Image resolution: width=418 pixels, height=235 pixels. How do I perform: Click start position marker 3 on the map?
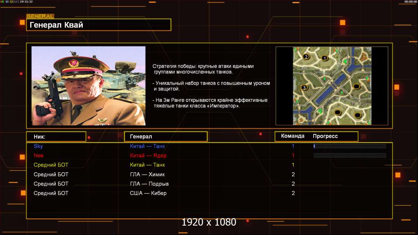pyautogui.click(x=304, y=87)
